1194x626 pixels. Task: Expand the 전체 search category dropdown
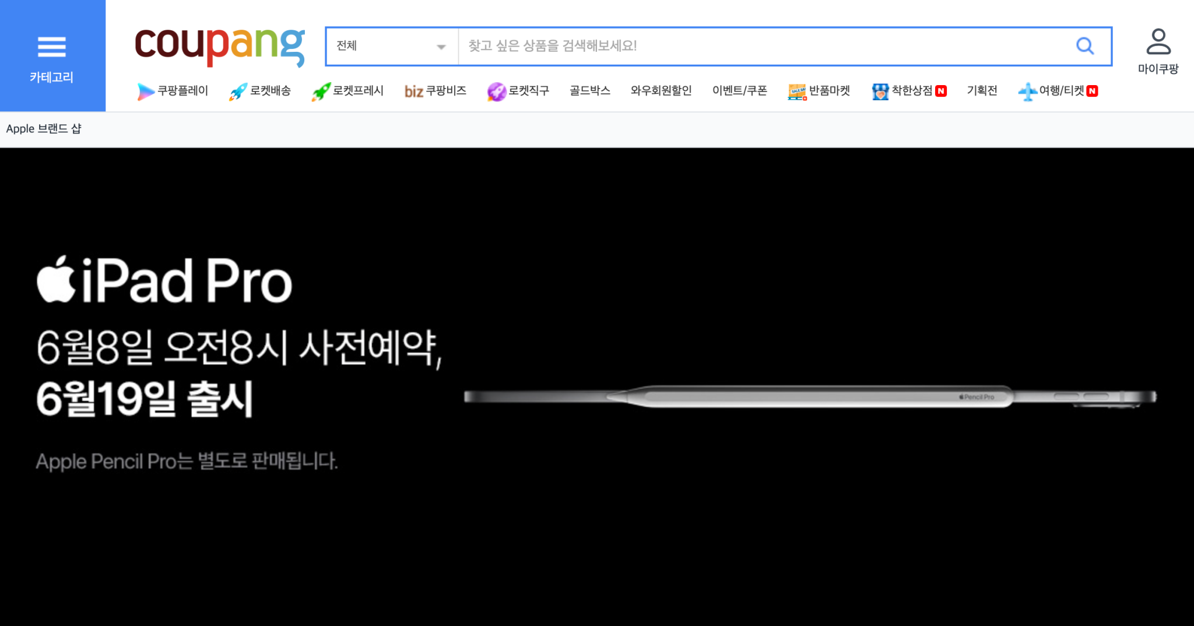(x=392, y=46)
